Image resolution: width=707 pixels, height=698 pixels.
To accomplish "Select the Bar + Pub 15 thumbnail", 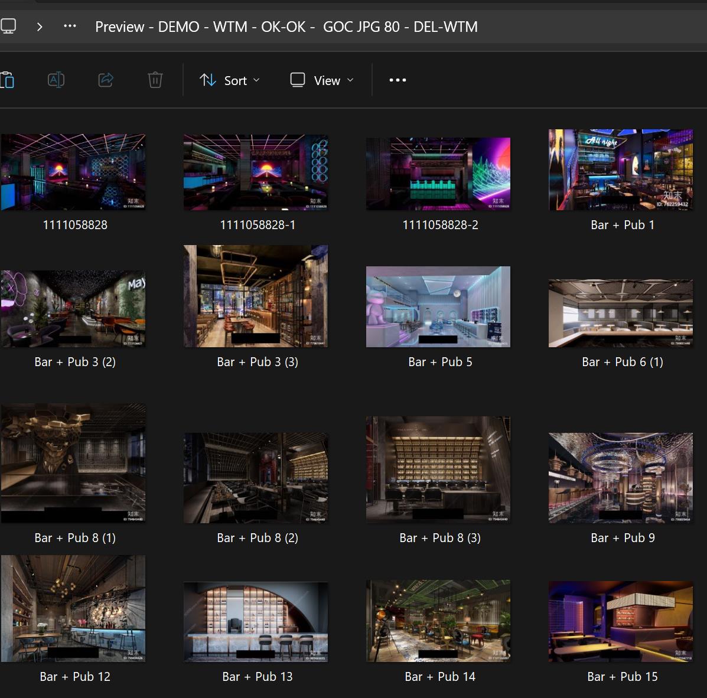I will point(621,621).
